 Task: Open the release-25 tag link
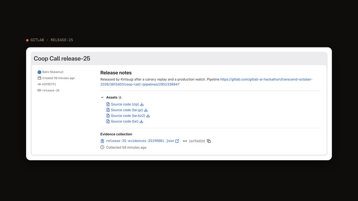[51, 91]
